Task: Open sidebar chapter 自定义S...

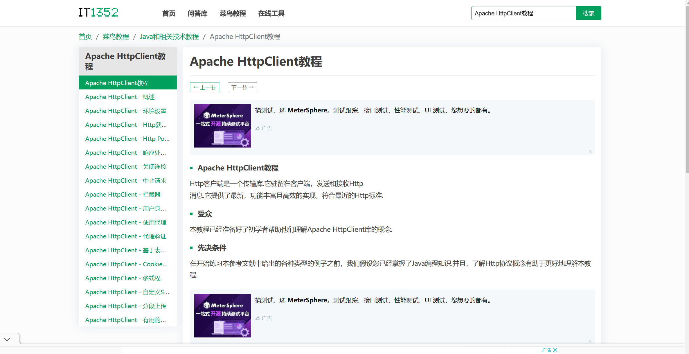Action: pyautogui.click(x=128, y=292)
